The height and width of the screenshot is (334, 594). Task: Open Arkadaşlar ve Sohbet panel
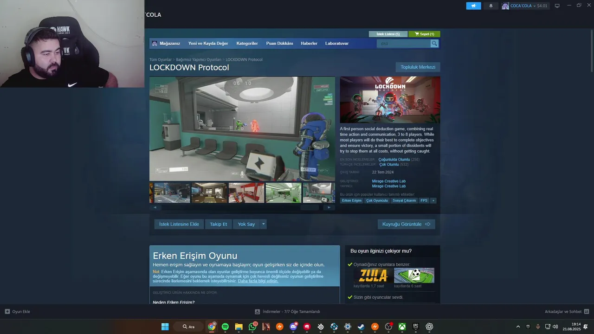567,312
